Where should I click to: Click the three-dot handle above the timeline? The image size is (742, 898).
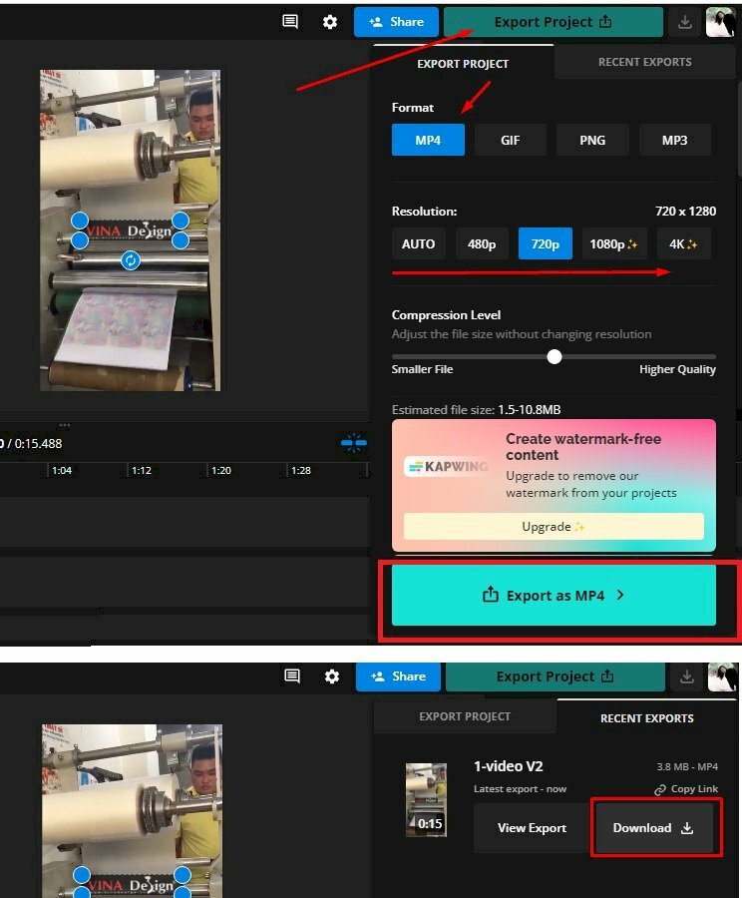[x=65, y=425]
